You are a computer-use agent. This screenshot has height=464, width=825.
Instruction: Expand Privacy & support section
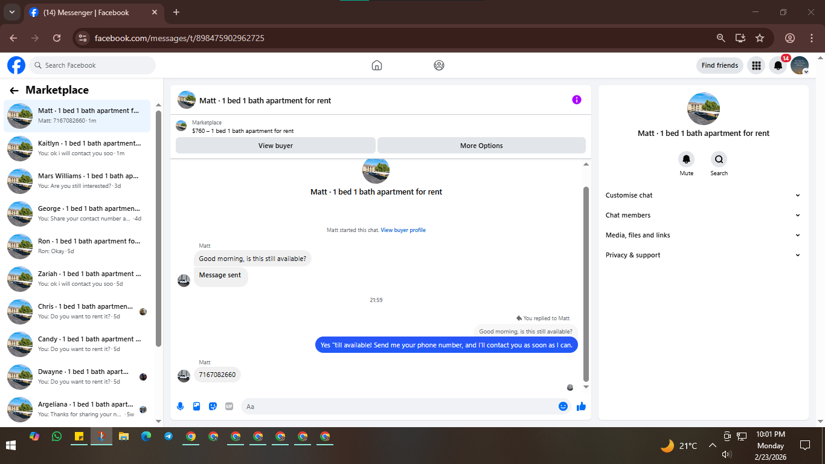[x=703, y=255]
